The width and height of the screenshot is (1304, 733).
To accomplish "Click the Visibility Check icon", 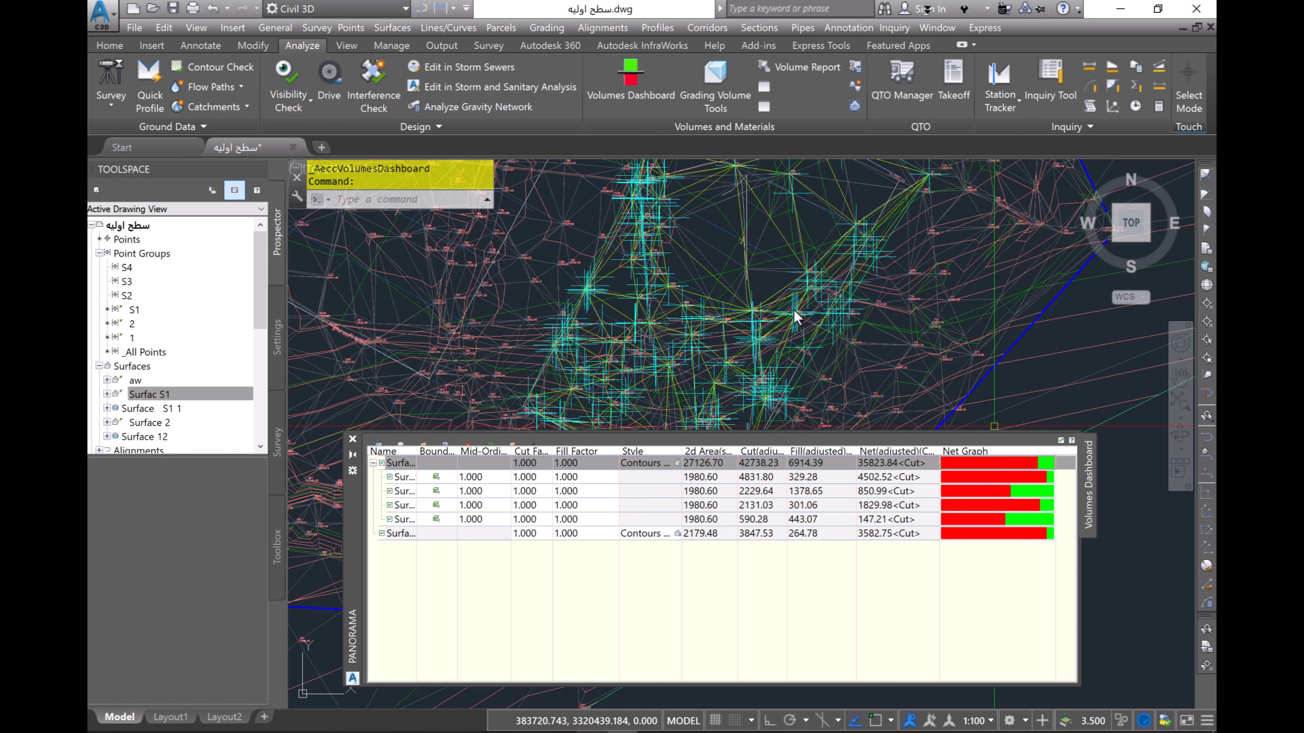I will pos(285,72).
